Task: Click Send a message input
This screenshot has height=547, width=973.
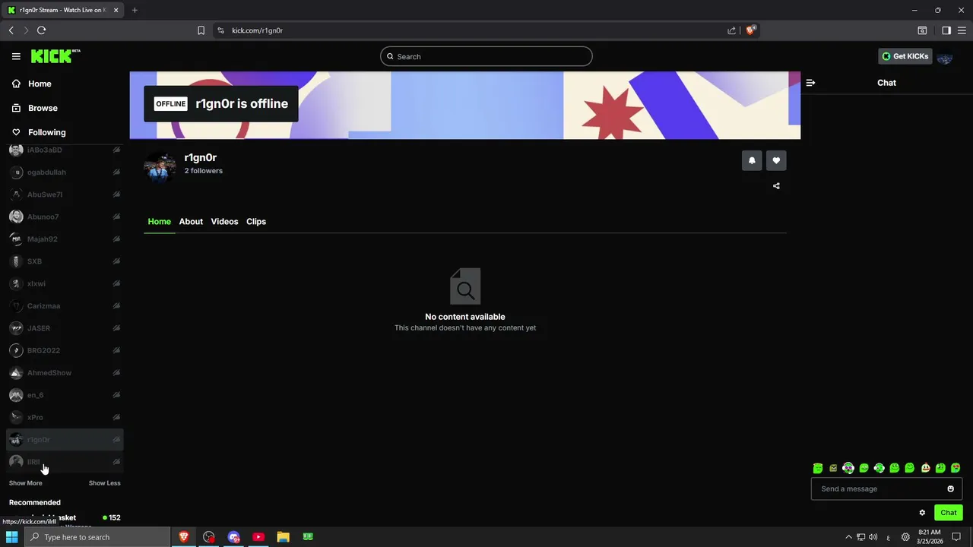Action: point(886,489)
